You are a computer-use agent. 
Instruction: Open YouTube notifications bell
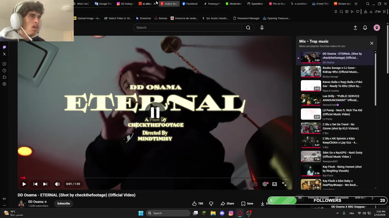365,28
